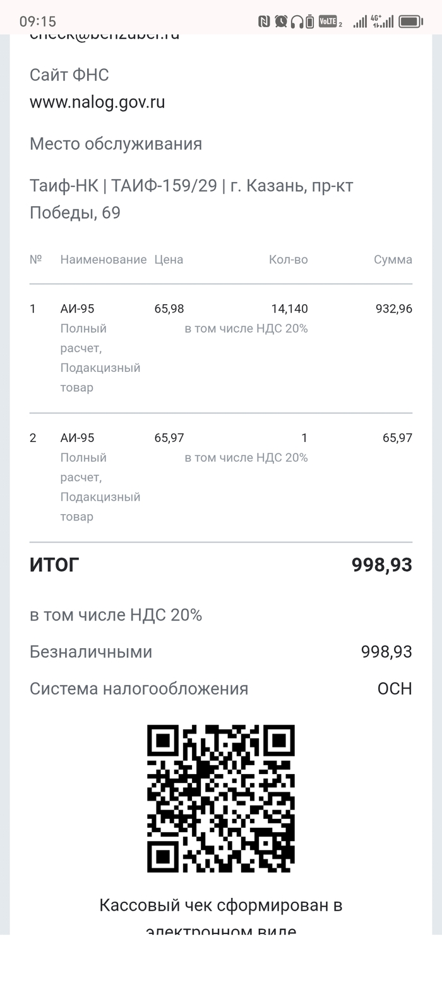Screen dimensions: 442x984
Task: Tap the clock showing 09:15
Action: point(38,22)
